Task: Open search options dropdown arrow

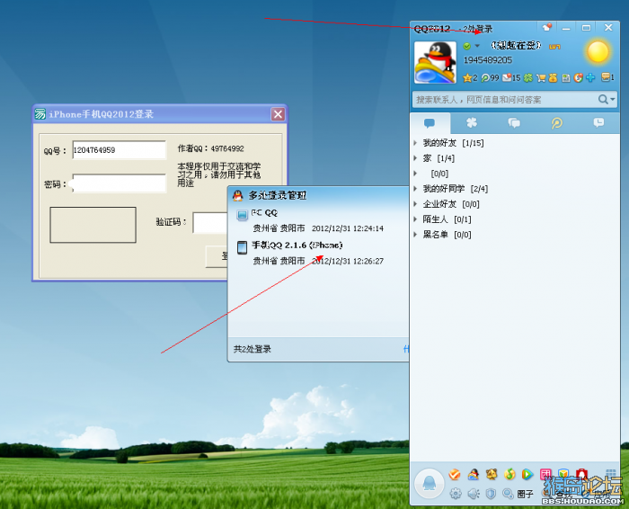Action: pos(612,99)
